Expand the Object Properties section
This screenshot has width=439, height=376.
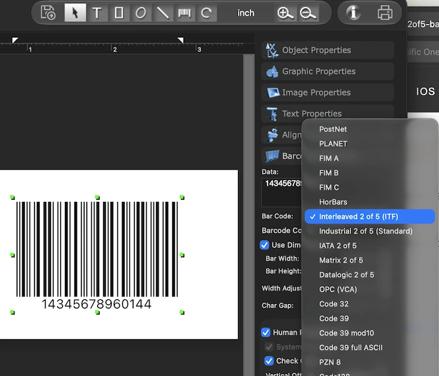tap(327, 50)
